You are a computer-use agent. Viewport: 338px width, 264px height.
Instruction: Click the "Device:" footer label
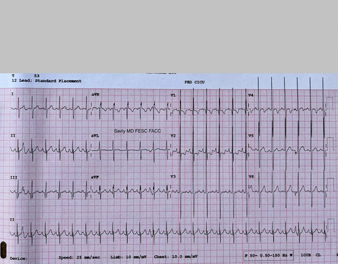(x=18, y=259)
